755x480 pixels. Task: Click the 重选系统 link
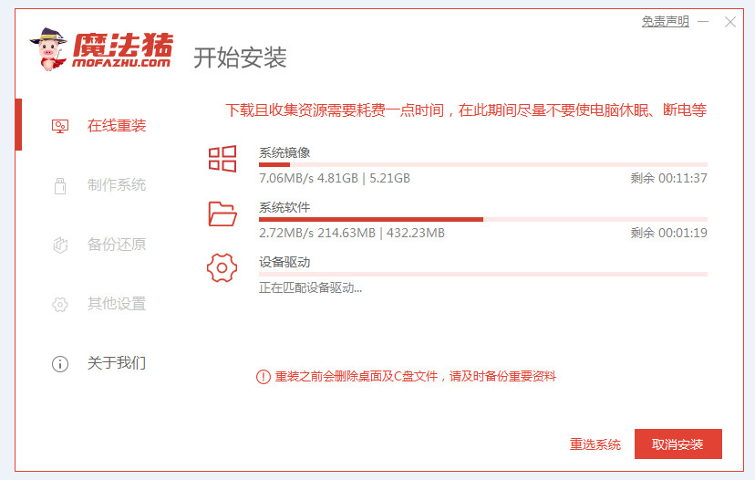click(595, 444)
